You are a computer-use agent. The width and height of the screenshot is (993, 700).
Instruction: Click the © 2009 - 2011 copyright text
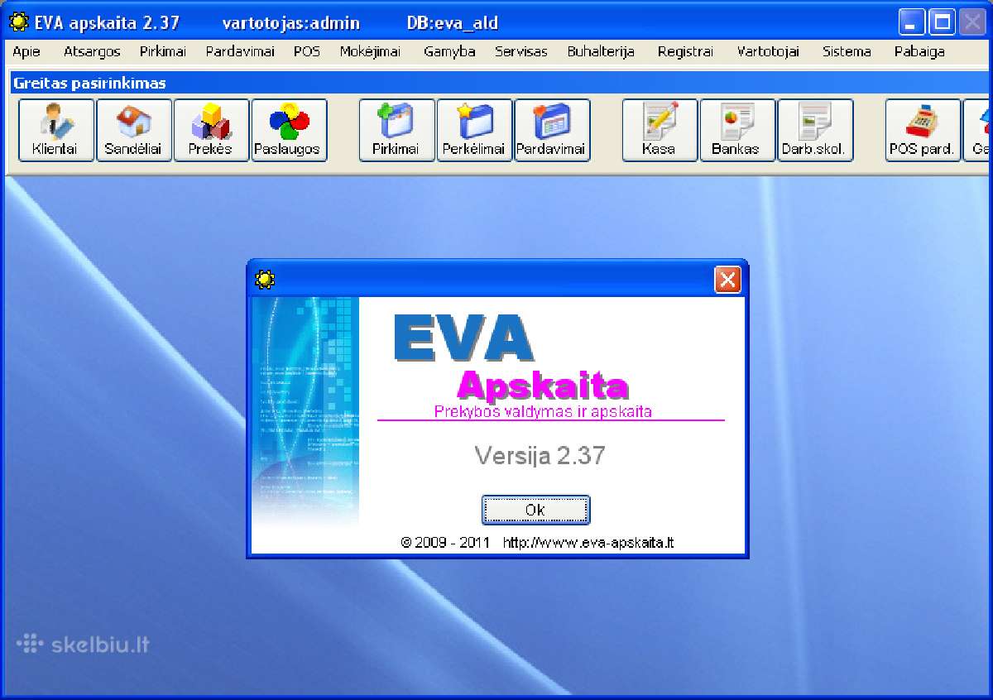pos(445,543)
